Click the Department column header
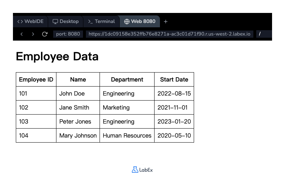Image resolution: width=285 pixels, height=176 pixels. point(127,79)
